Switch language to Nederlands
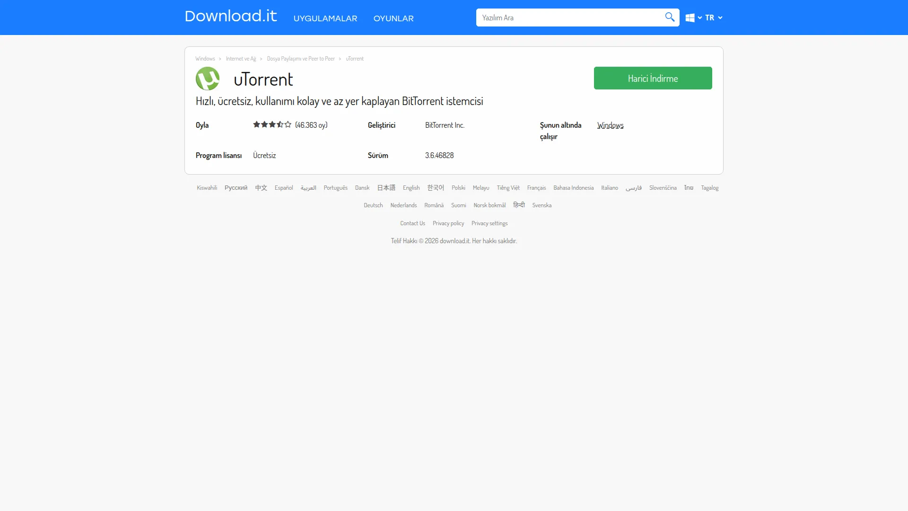Viewport: 908px width, 511px height. 403,205
